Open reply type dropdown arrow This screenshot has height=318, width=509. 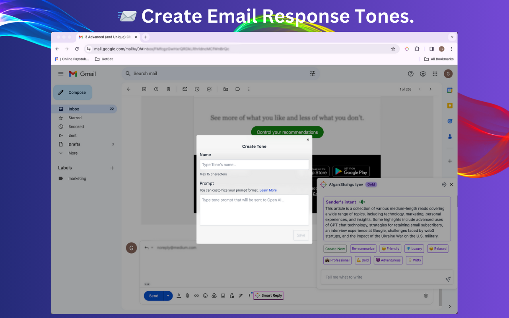tap(152, 248)
